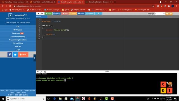Click the new file icon in toolbar

click(38, 13)
